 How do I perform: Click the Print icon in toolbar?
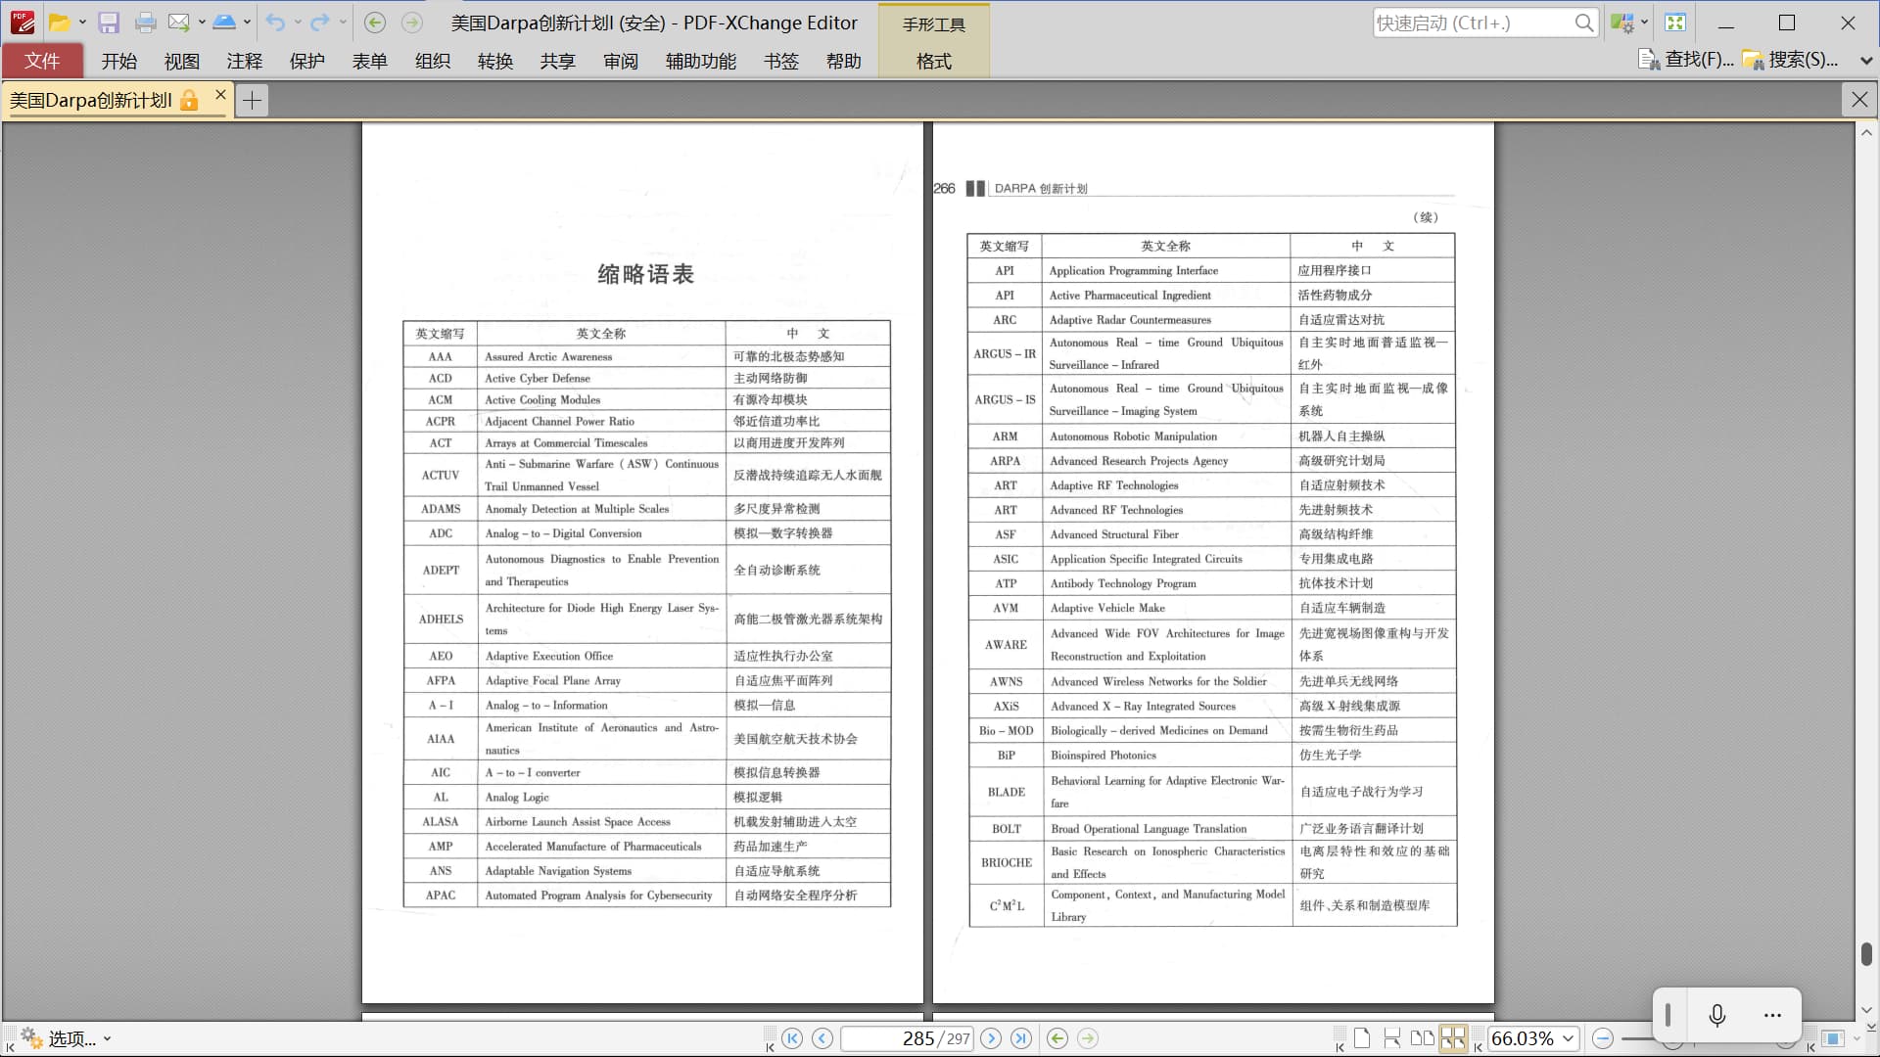(146, 23)
